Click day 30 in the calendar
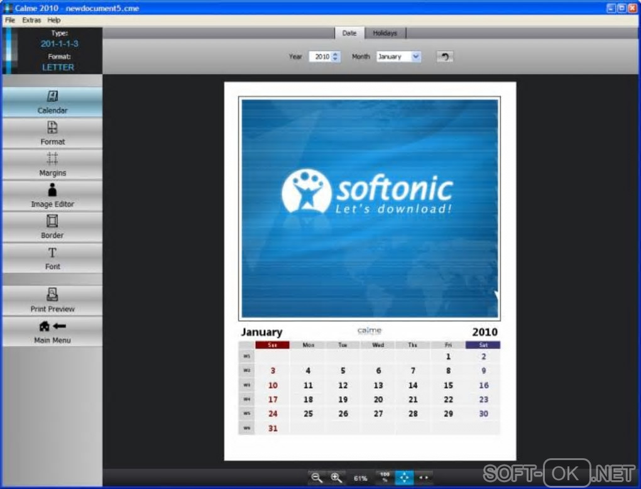This screenshot has height=489, width=641. coord(484,414)
